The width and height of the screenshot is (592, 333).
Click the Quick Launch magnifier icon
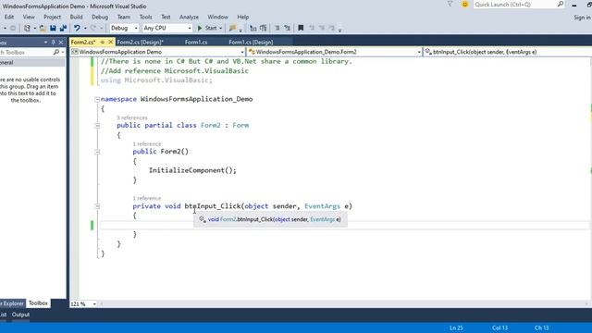[561, 4]
